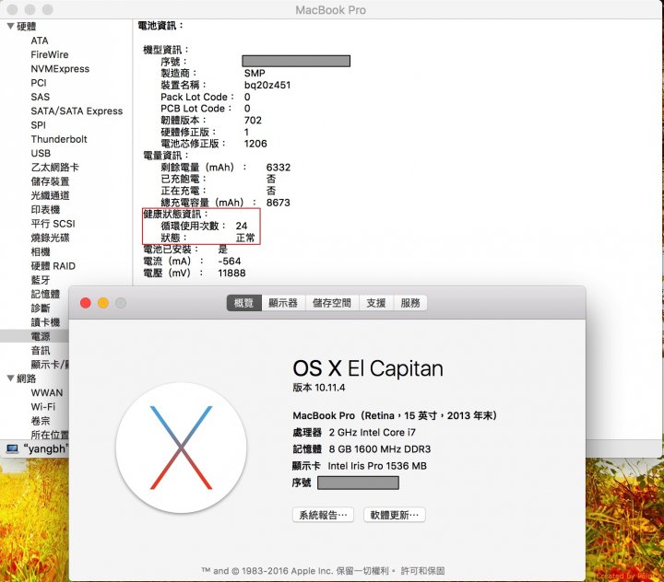Screen dimensions: 664x582
Task: Switch to the 顯示器 displays tab
Action: click(283, 303)
